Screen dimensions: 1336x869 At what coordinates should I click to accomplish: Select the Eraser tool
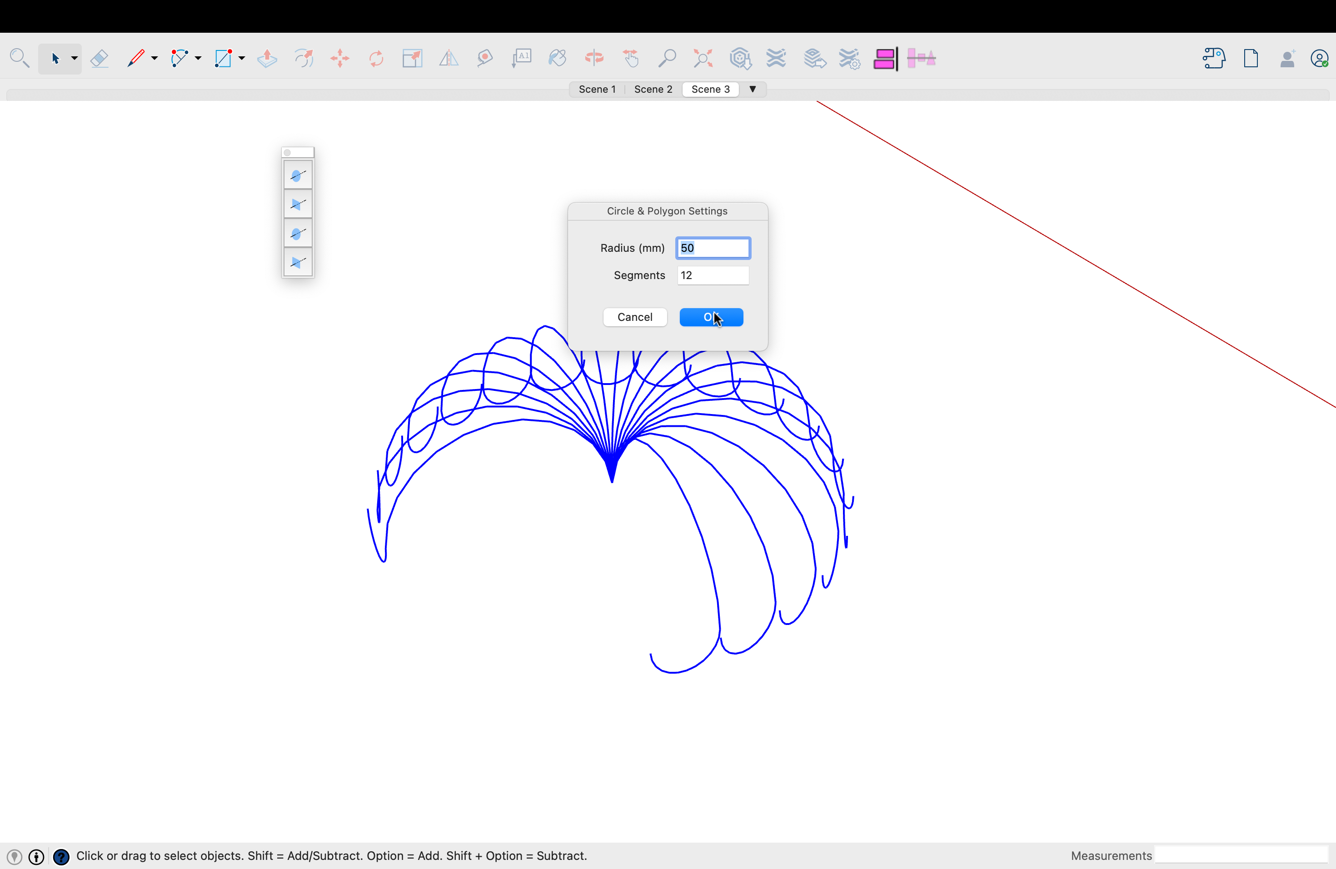click(100, 58)
